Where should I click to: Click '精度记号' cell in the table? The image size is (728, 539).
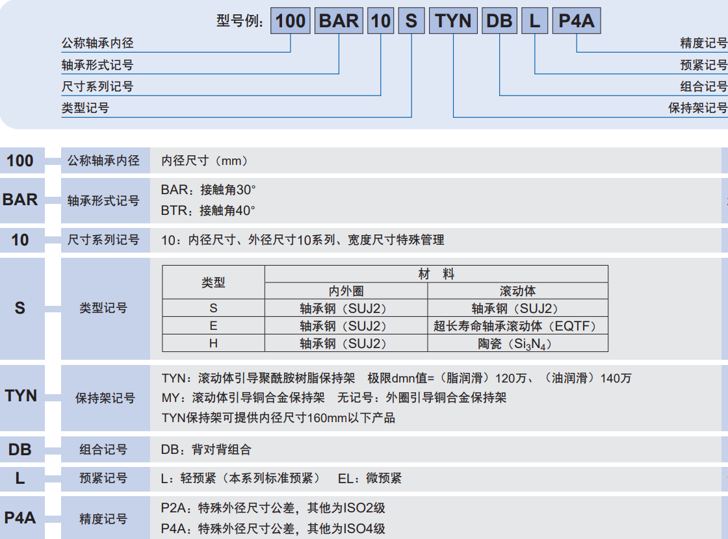(105, 518)
